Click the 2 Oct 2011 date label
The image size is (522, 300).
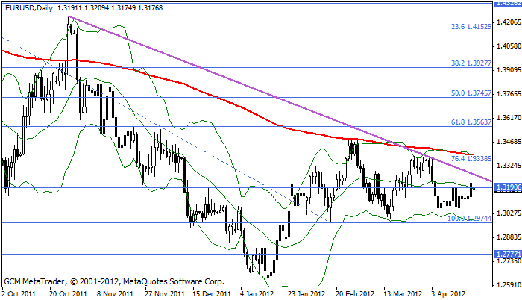tap(19, 294)
